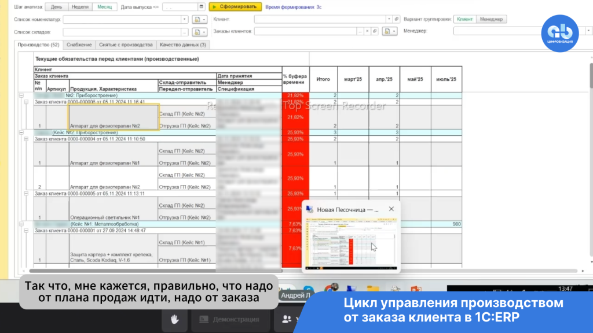Clear the Заказы клиентов field with the × icon
Image resolution: width=593 pixels, height=333 pixels.
[x=367, y=31]
